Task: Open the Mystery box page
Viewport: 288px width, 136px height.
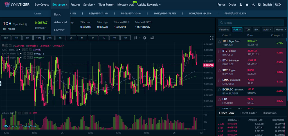Action: click(x=125, y=4)
